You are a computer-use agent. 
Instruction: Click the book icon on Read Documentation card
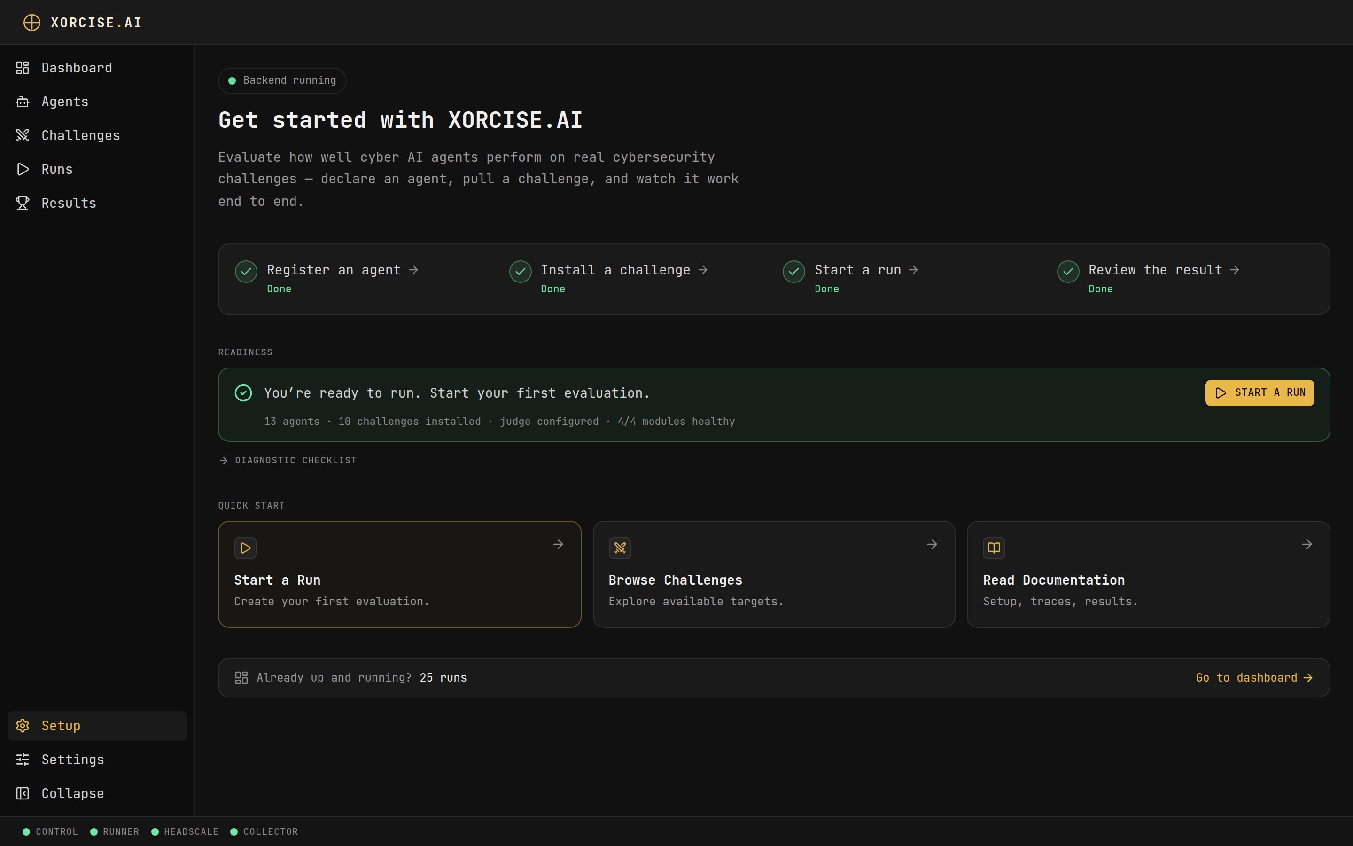coord(994,548)
